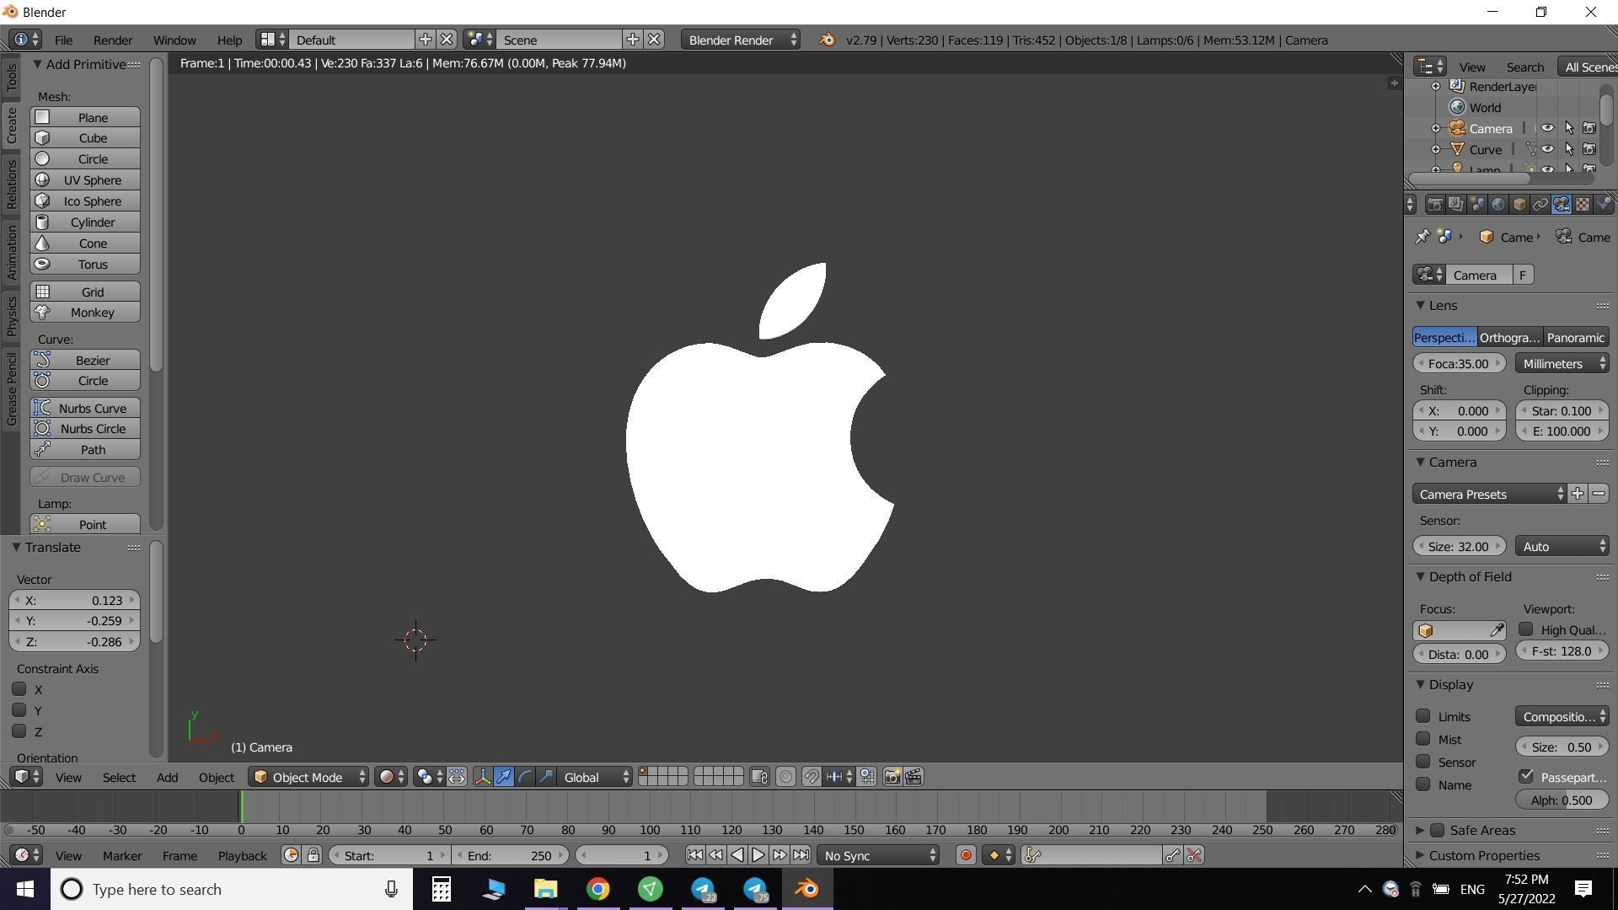Play the animation forward
Viewport: 1618px width, 910px height.
pos(758,855)
